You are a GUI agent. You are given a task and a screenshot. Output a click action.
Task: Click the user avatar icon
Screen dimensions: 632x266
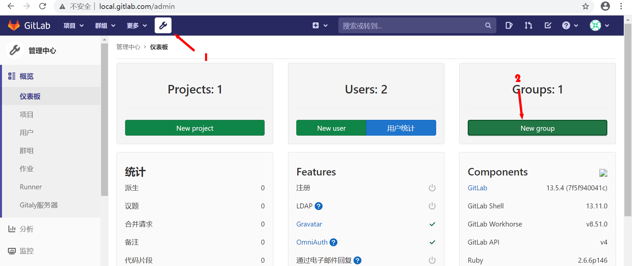(x=595, y=25)
